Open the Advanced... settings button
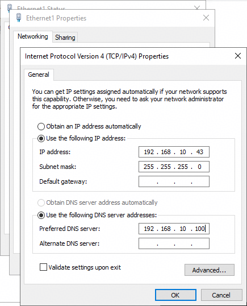This screenshot has height=306, width=247. point(210,270)
